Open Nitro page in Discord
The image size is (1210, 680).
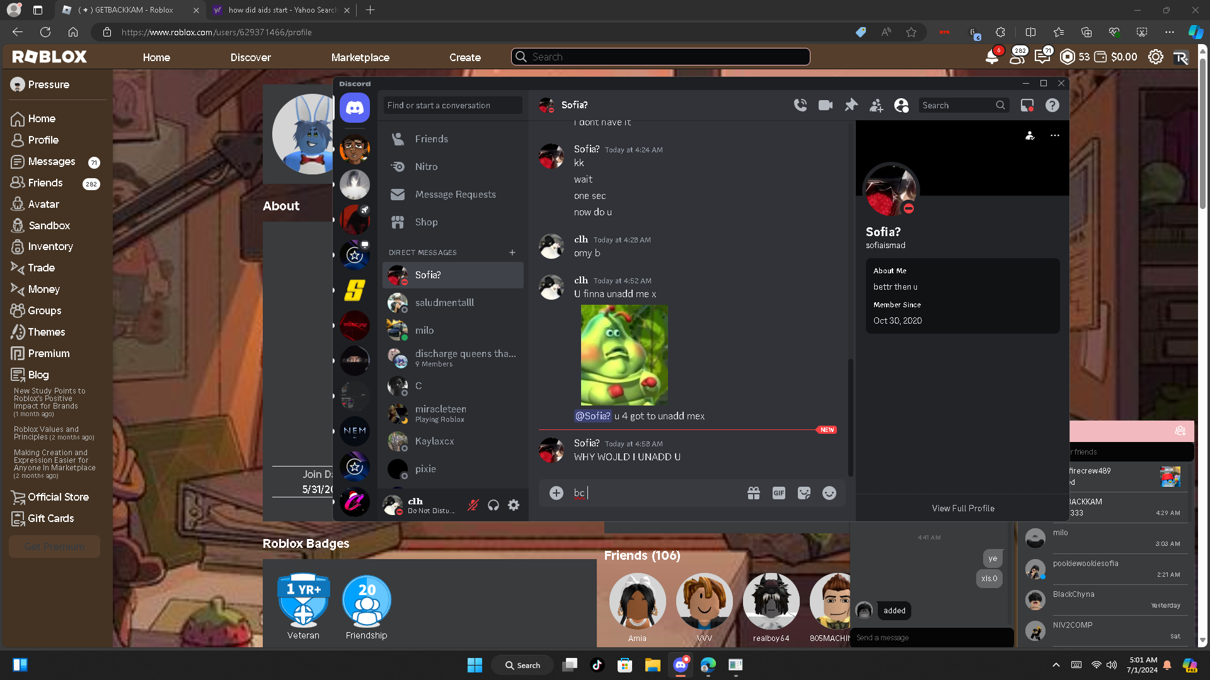453,167
